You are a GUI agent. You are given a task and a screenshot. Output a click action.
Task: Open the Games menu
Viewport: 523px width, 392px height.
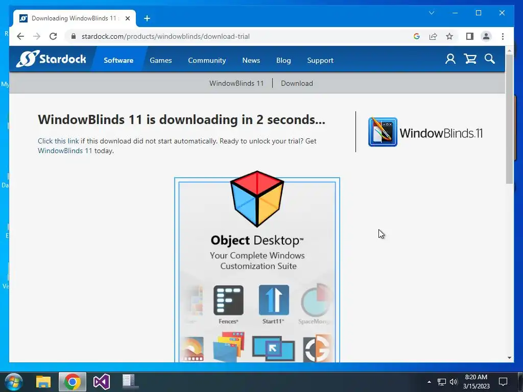161,60
